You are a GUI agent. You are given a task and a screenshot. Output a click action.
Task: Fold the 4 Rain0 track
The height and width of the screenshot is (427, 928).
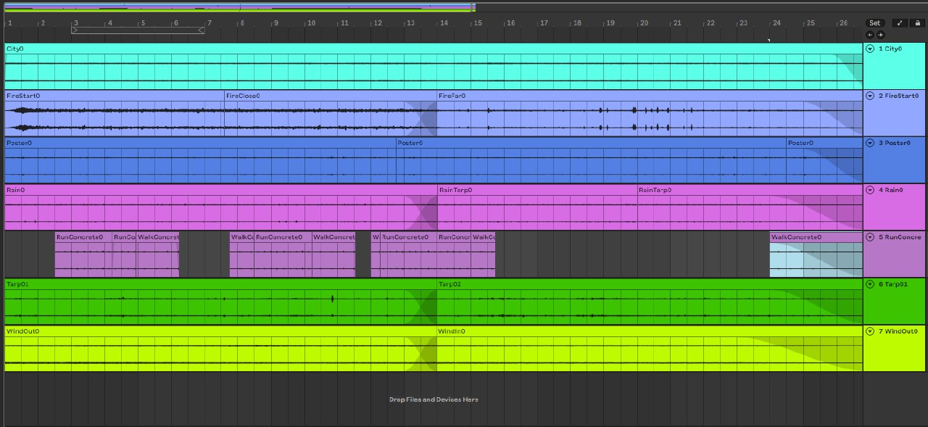tap(871, 190)
